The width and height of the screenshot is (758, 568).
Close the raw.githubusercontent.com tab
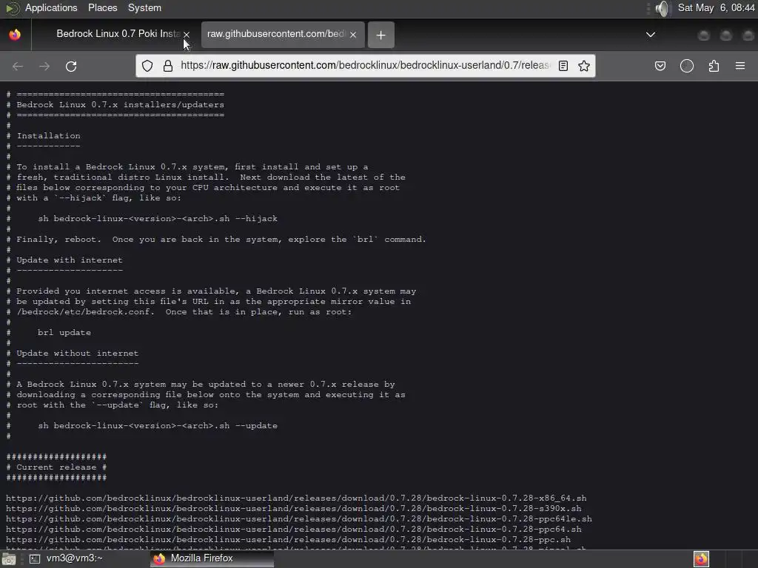(x=353, y=35)
